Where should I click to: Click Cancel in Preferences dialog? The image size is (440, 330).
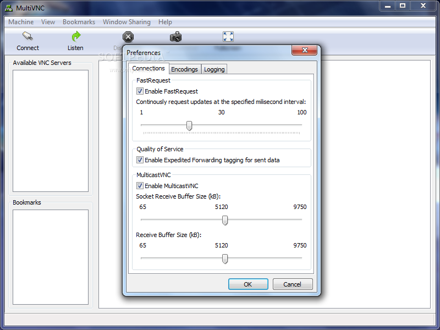pos(293,284)
